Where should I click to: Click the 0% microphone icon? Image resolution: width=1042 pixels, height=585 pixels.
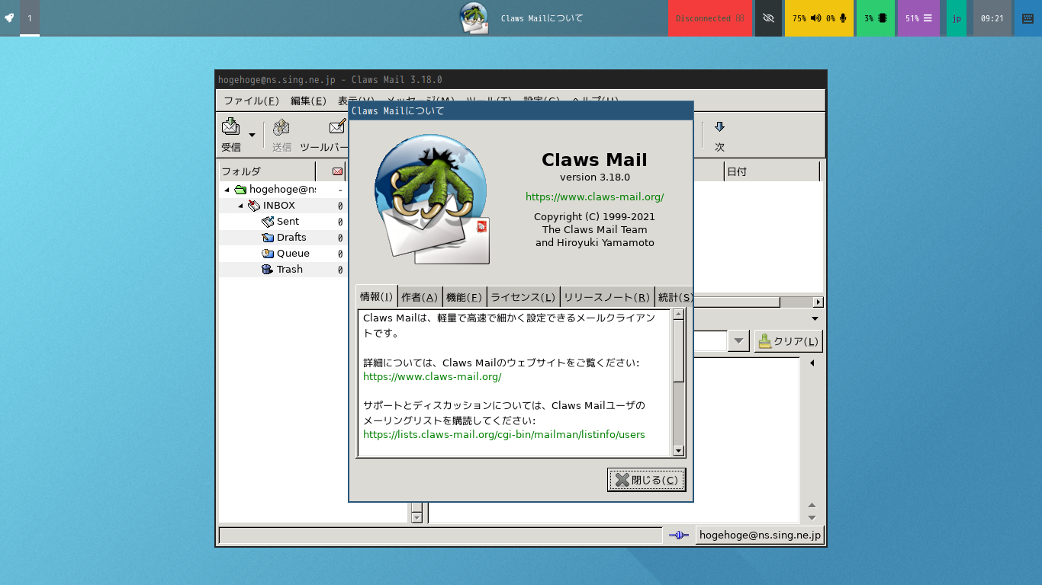click(843, 18)
